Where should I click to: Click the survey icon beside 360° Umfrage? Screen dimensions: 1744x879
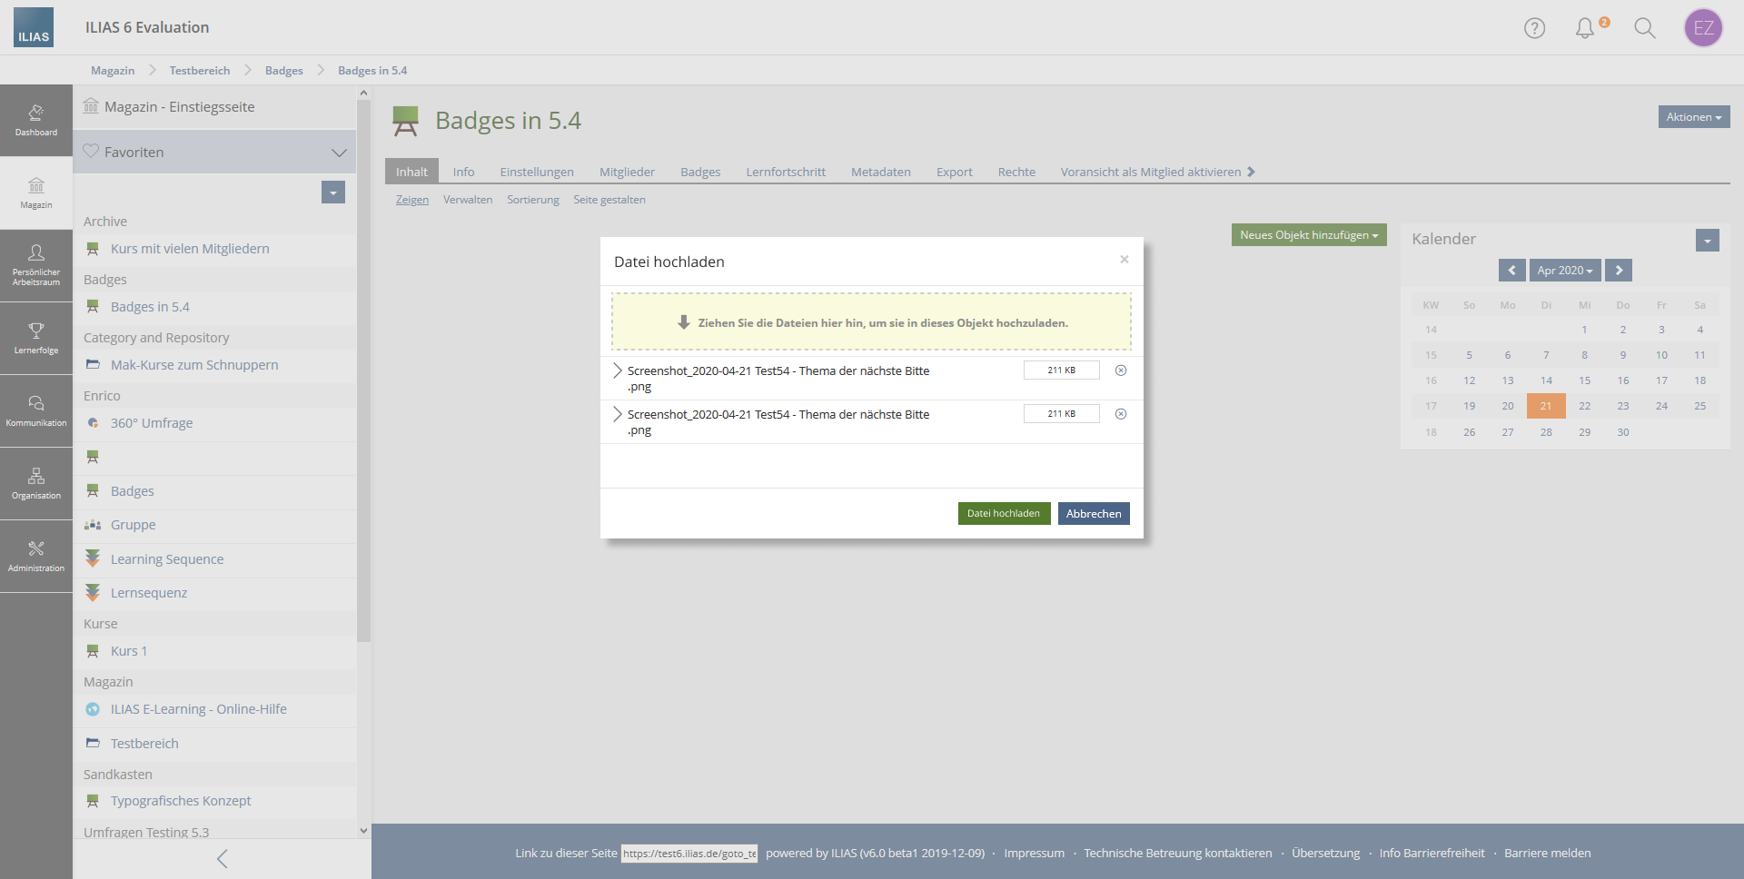tap(93, 423)
